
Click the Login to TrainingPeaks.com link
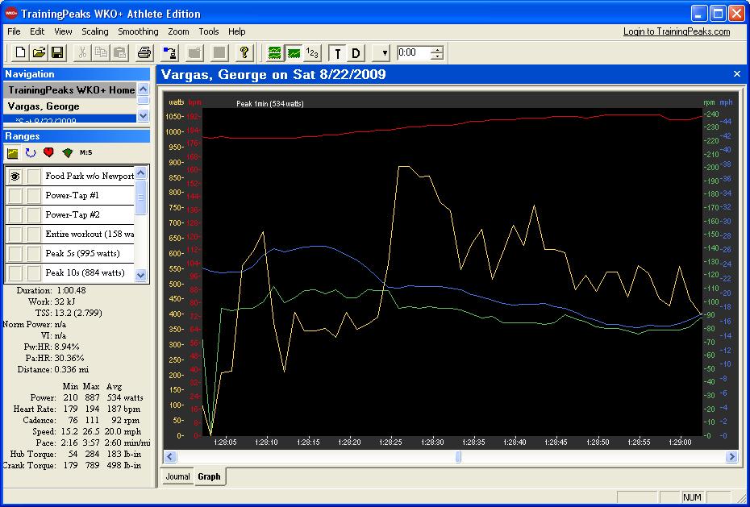coord(676,31)
